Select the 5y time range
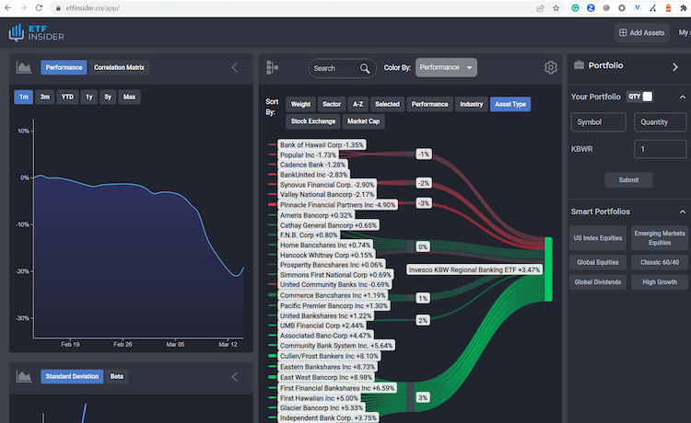This screenshot has height=423, width=691. 108,97
